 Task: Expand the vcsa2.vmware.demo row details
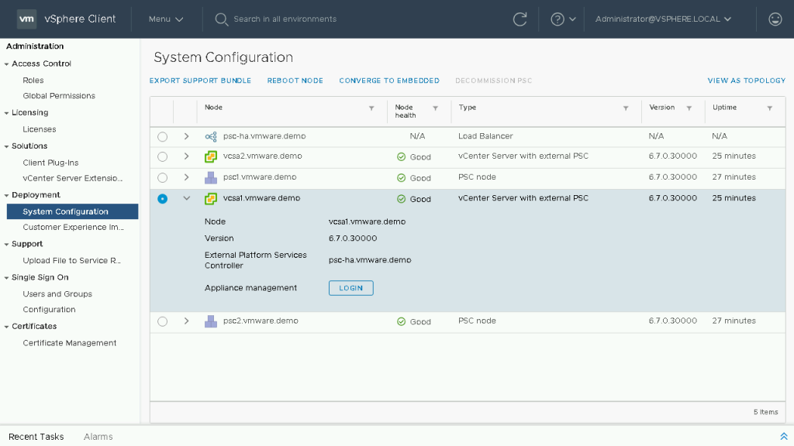[186, 156]
